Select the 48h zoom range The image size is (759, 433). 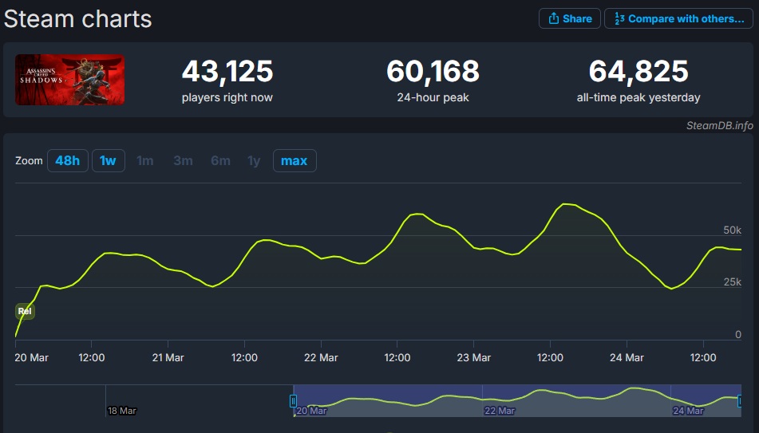tap(68, 160)
